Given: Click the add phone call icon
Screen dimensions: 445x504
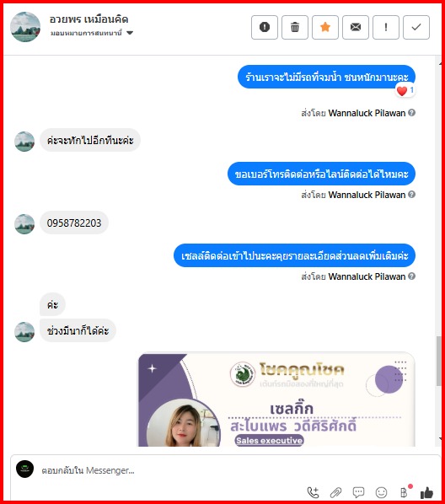Looking at the screenshot, I should coord(313,492).
